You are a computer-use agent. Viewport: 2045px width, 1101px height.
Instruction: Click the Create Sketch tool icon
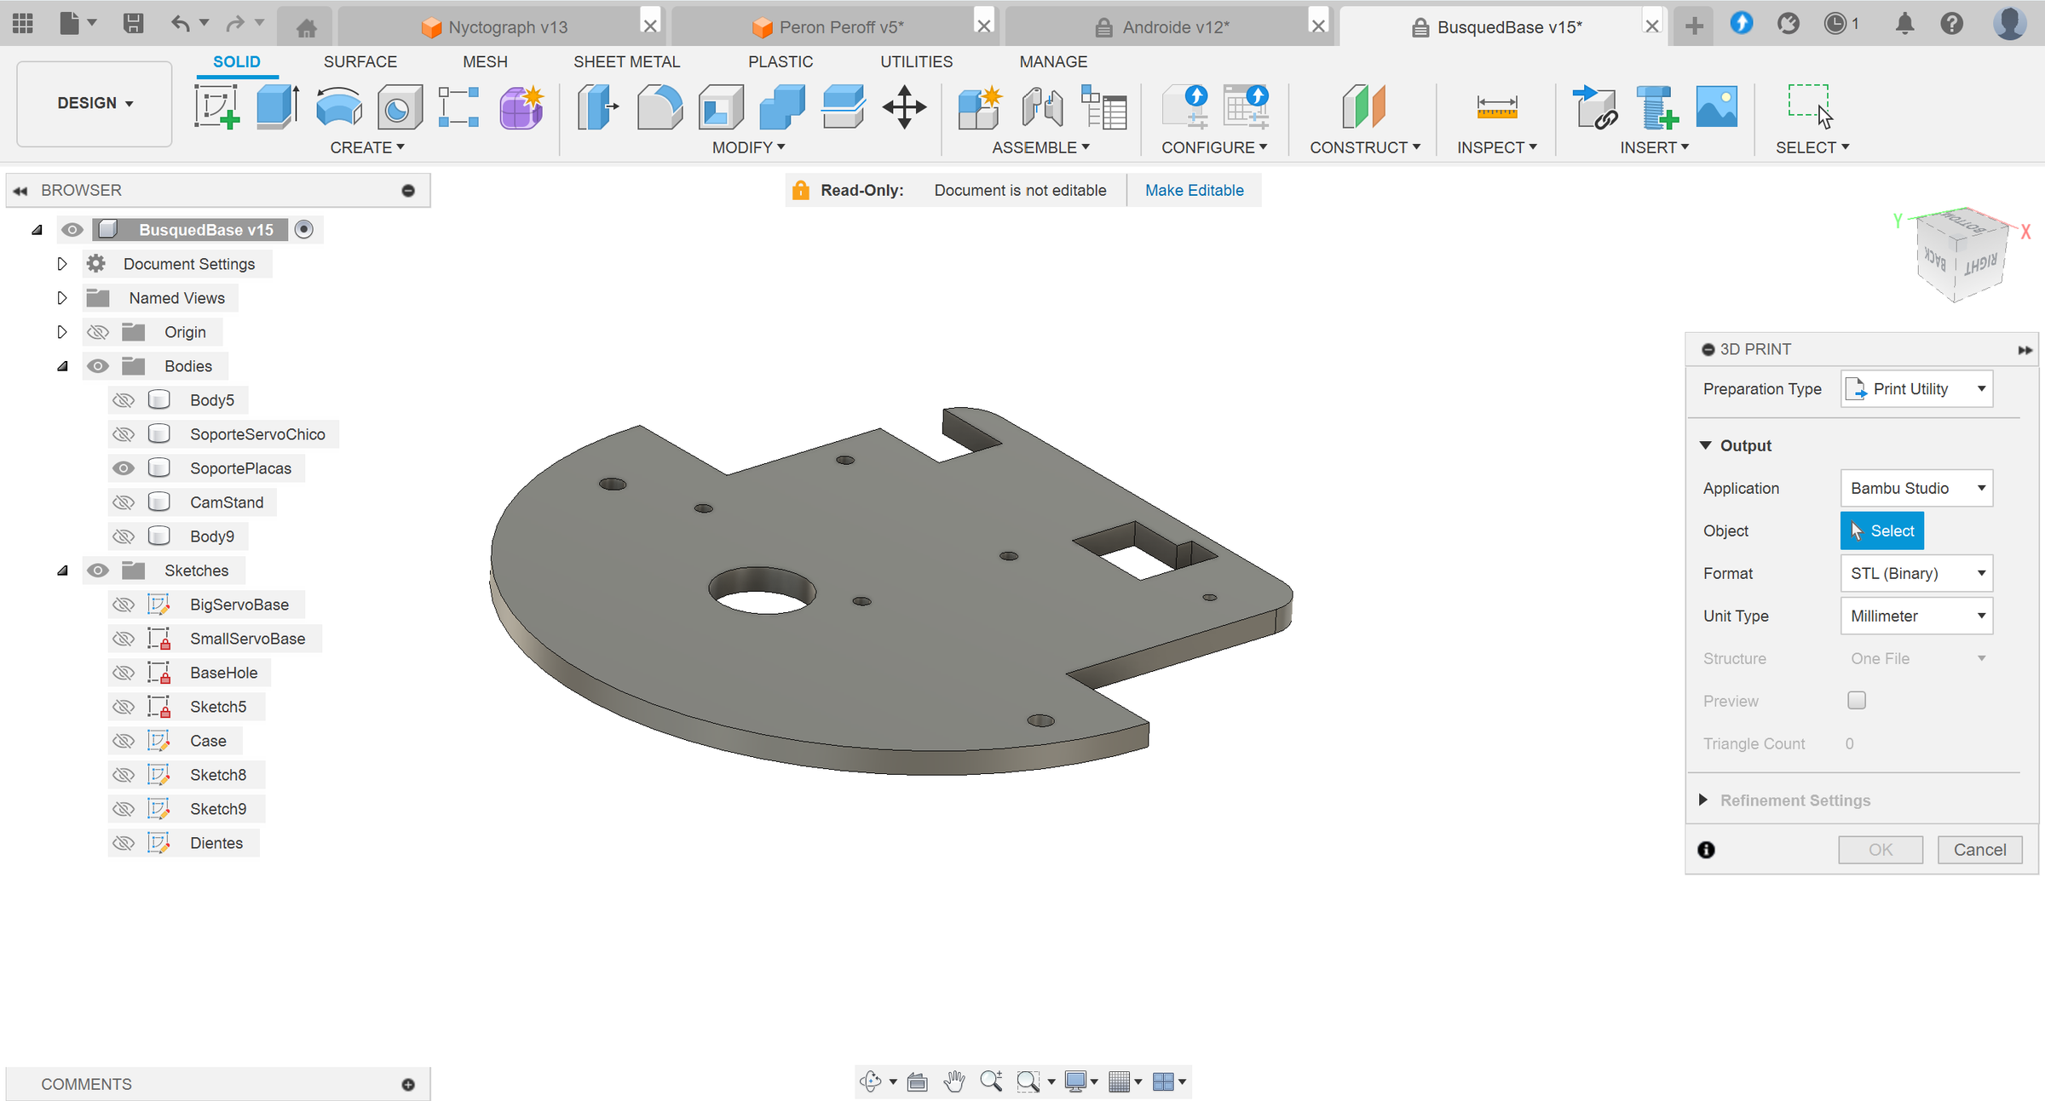click(x=216, y=107)
